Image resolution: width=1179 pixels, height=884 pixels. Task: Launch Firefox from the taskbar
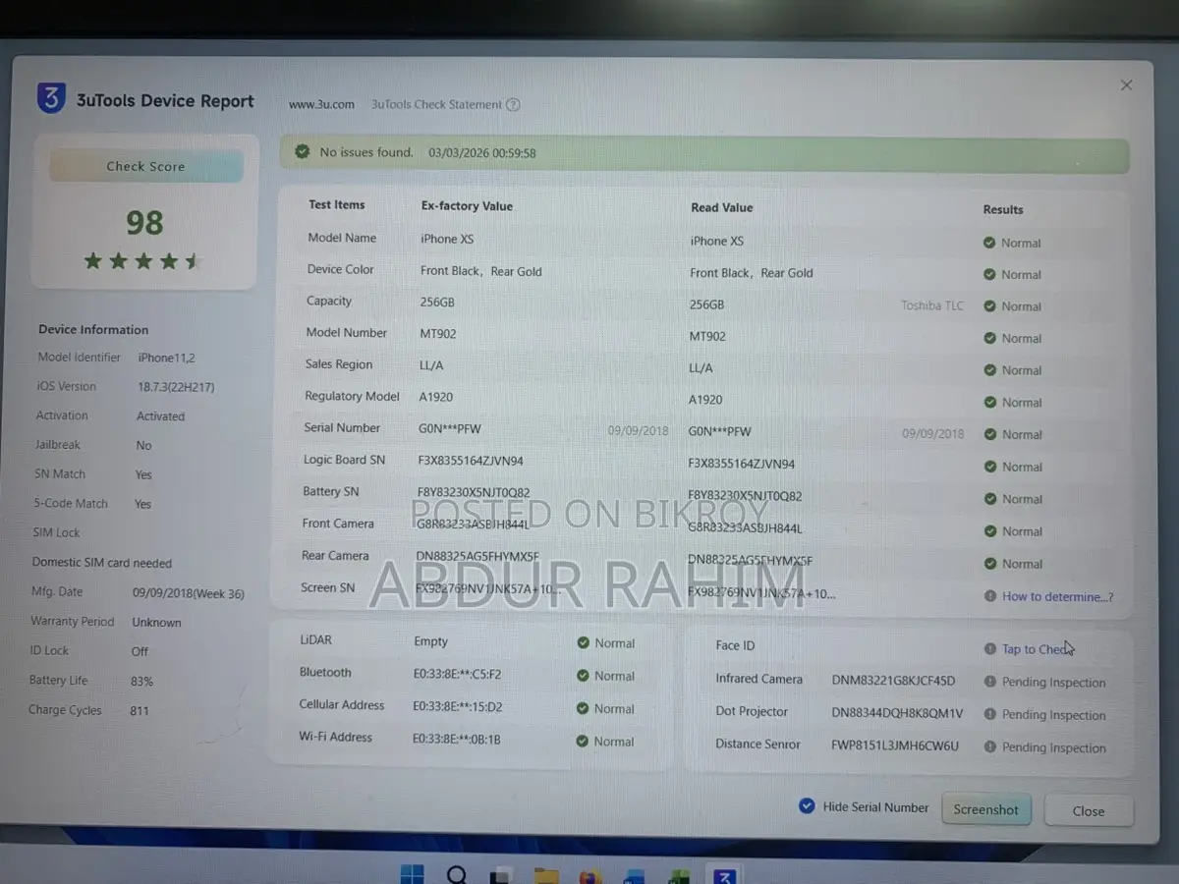pyautogui.click(x=589, y=875)
